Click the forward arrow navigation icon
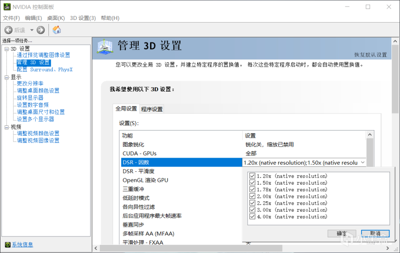Viewport: 400px width, 253px height. point(40,30)
